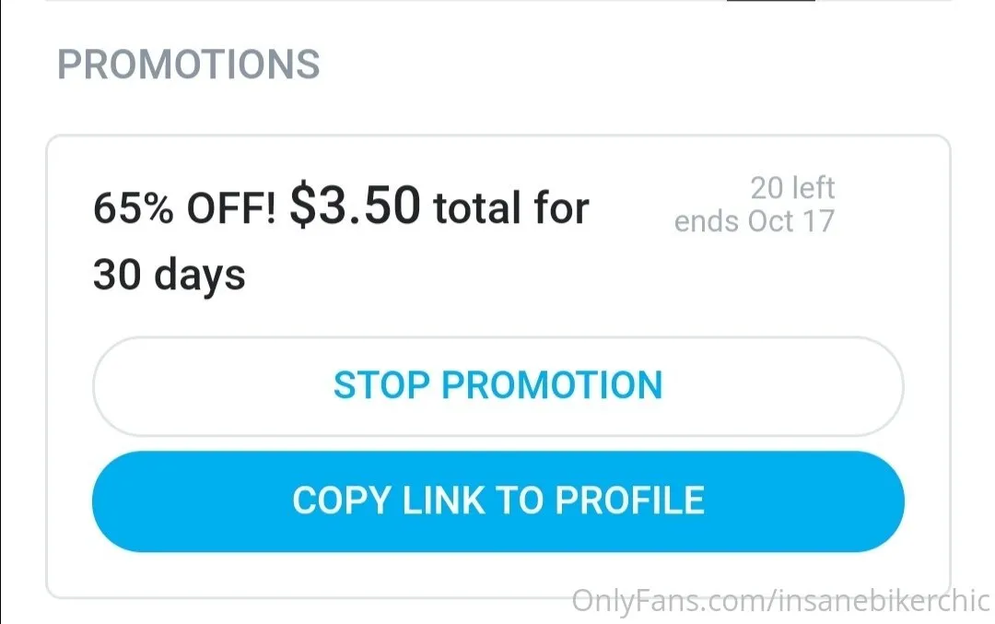995x624 pixels.
Task: Click the dark tab indicator line at top
Action: tap(770, 1)
